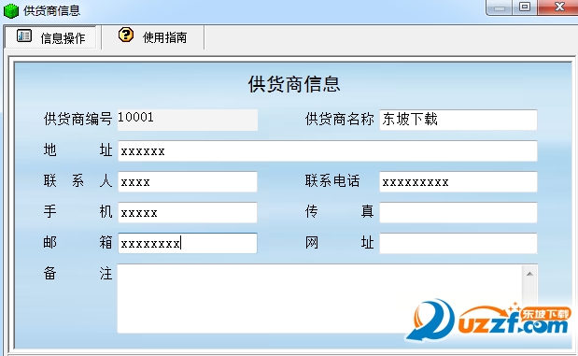This screenshot has height=356, width=578.
Task: Click the 供货商名称 label
Action: [x=340, y=120]
